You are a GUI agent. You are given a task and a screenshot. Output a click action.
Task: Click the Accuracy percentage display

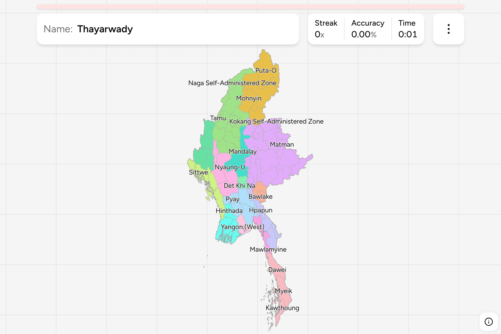368,29
